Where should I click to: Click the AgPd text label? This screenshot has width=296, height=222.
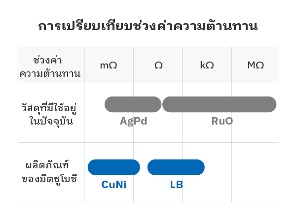(133, 121)
